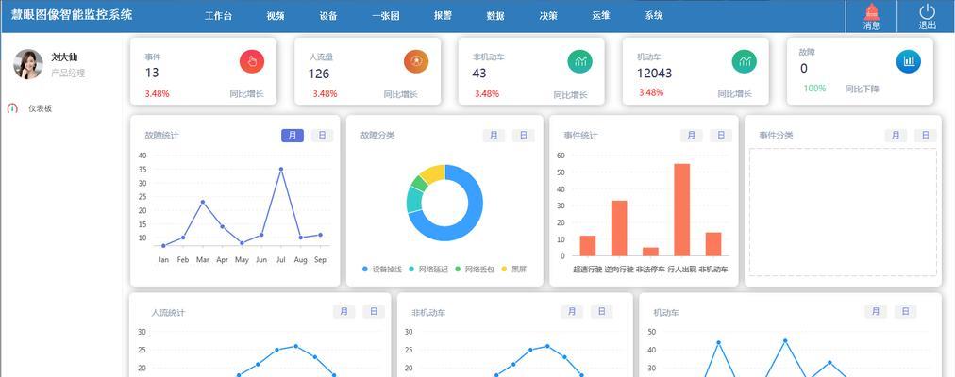The width and height of the screenshot is (955, 377).
Task: Click the Mar data point in 故障统计
Action: (202, 202)
